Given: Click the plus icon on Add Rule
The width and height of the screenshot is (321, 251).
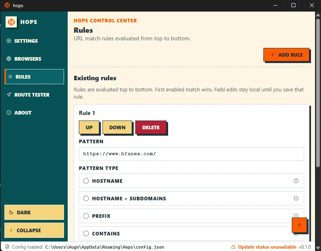Looking at the screenshot, I should click(272, 55).
